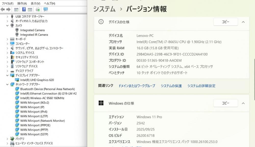Select the Integrated IR Camera device
Screen dimensions: 255x147
tap(34, 35)
